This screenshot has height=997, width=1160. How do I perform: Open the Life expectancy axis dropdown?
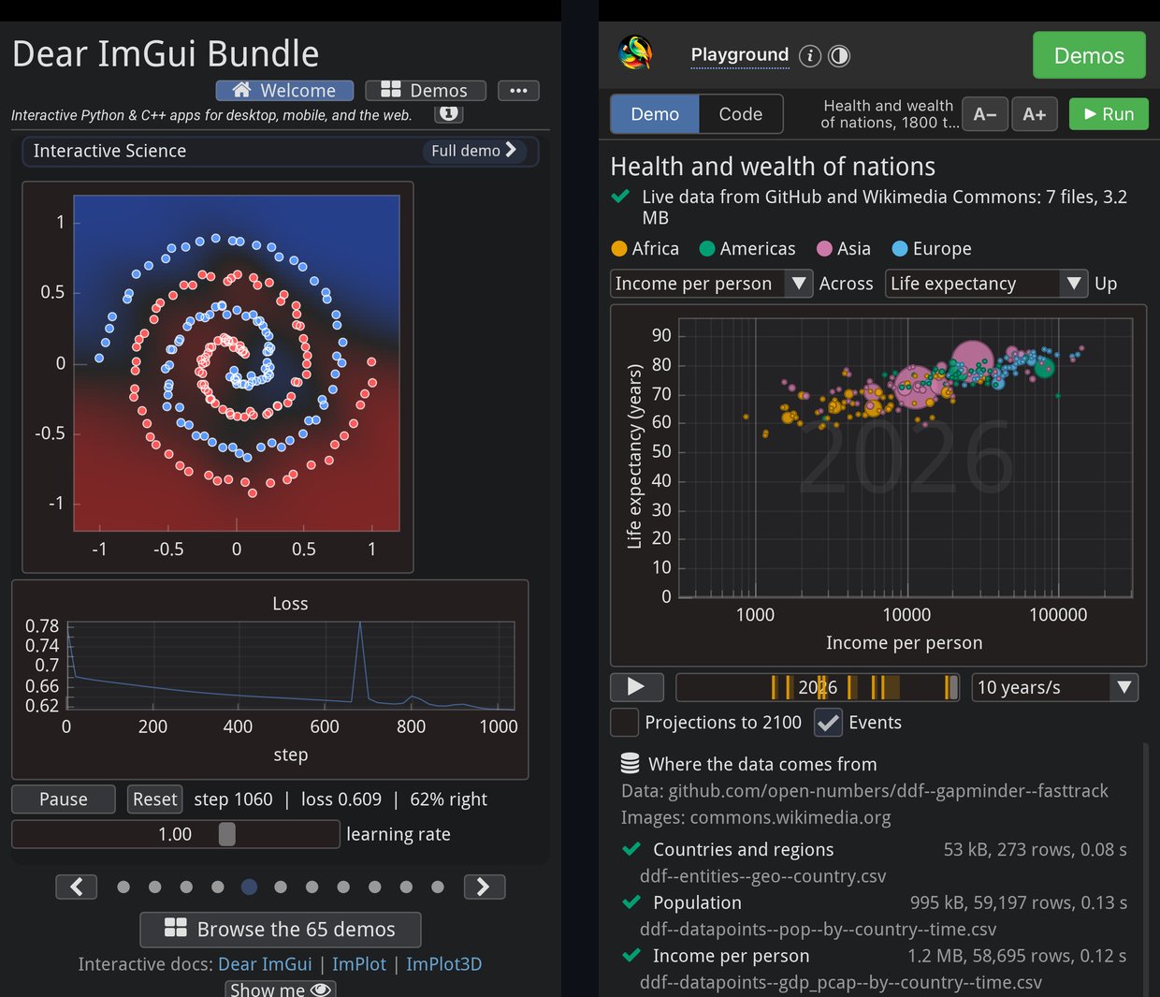coord(986,284)
